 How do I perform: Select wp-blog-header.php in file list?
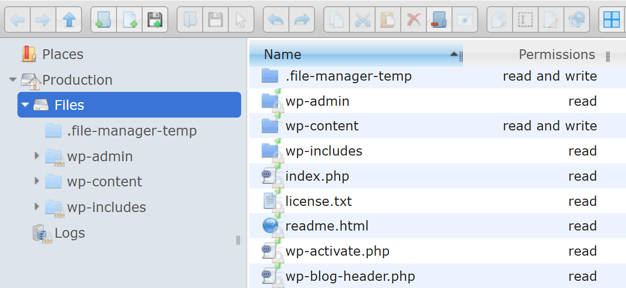(x=438, y=276)
